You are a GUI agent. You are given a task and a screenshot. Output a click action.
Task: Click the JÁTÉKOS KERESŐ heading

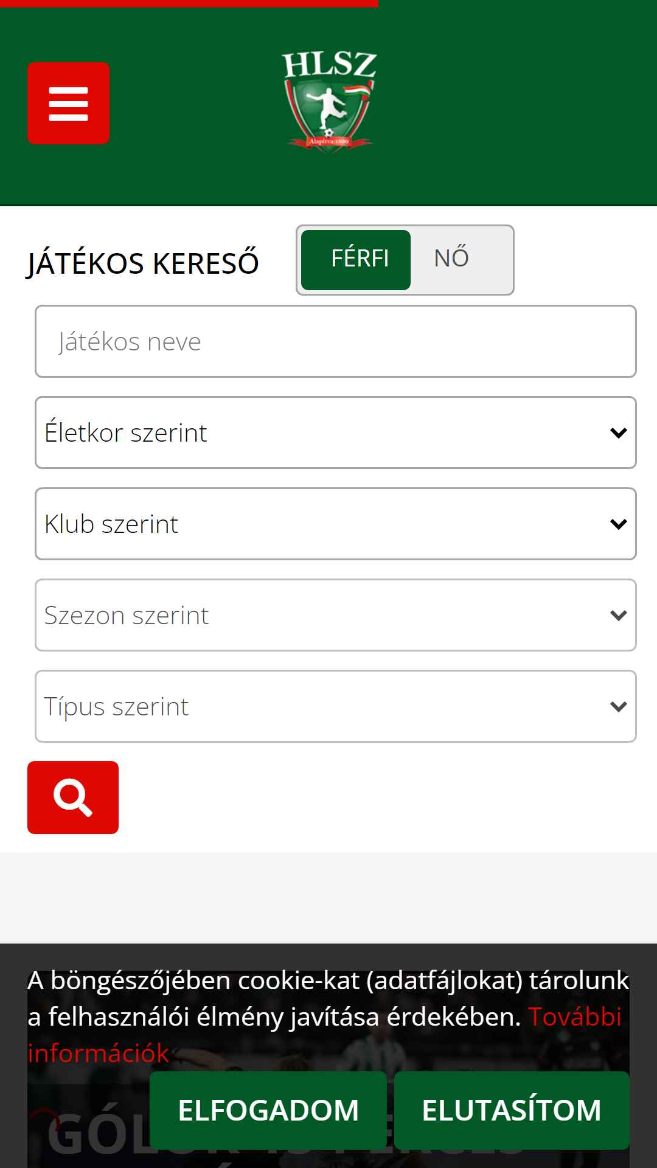pos(143,263)
